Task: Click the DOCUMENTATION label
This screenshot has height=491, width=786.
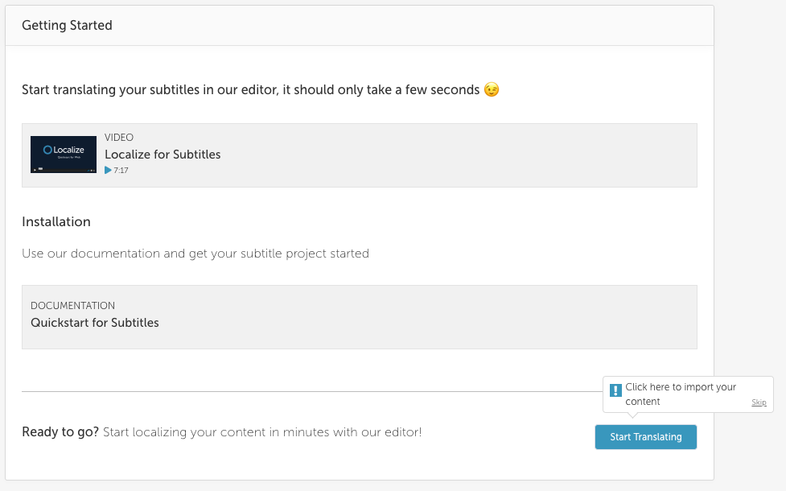Action: click(x=72, y=305)
